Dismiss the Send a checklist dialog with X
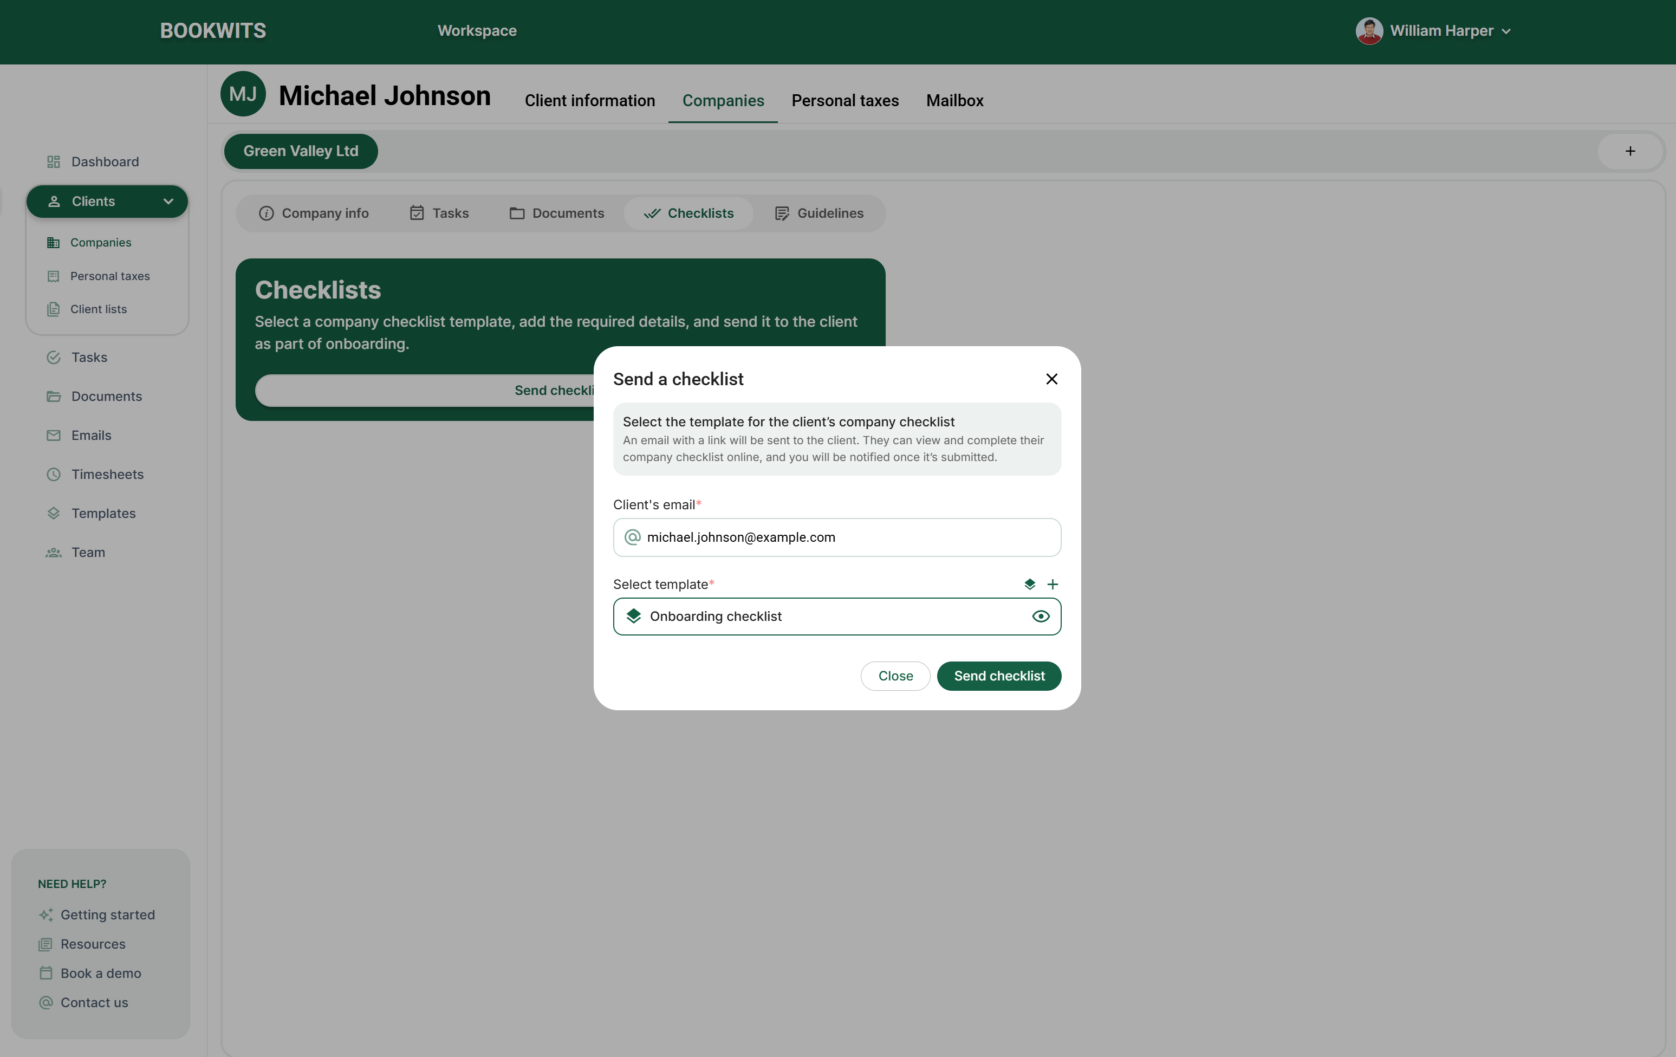The height and width of the screenshot is (1057, 1676). [x=1051, y=379]
